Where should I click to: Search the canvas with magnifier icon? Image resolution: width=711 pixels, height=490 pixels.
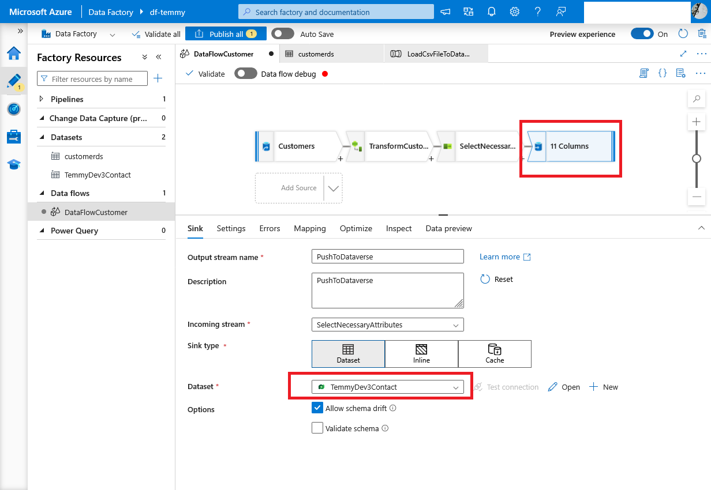click(x=697, y=99)
